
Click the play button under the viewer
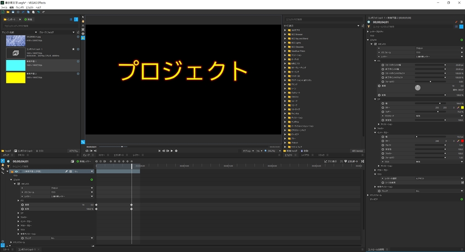(172, 151)
